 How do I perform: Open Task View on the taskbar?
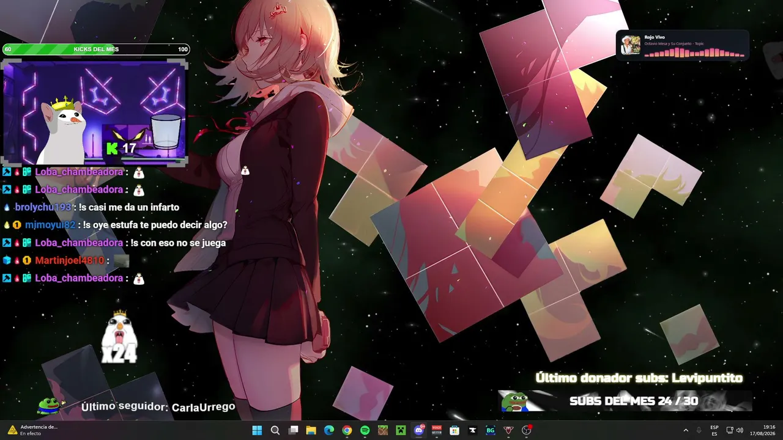tap(293, 430)
